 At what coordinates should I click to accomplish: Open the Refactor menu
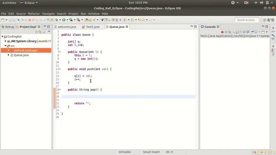point(34,13)
